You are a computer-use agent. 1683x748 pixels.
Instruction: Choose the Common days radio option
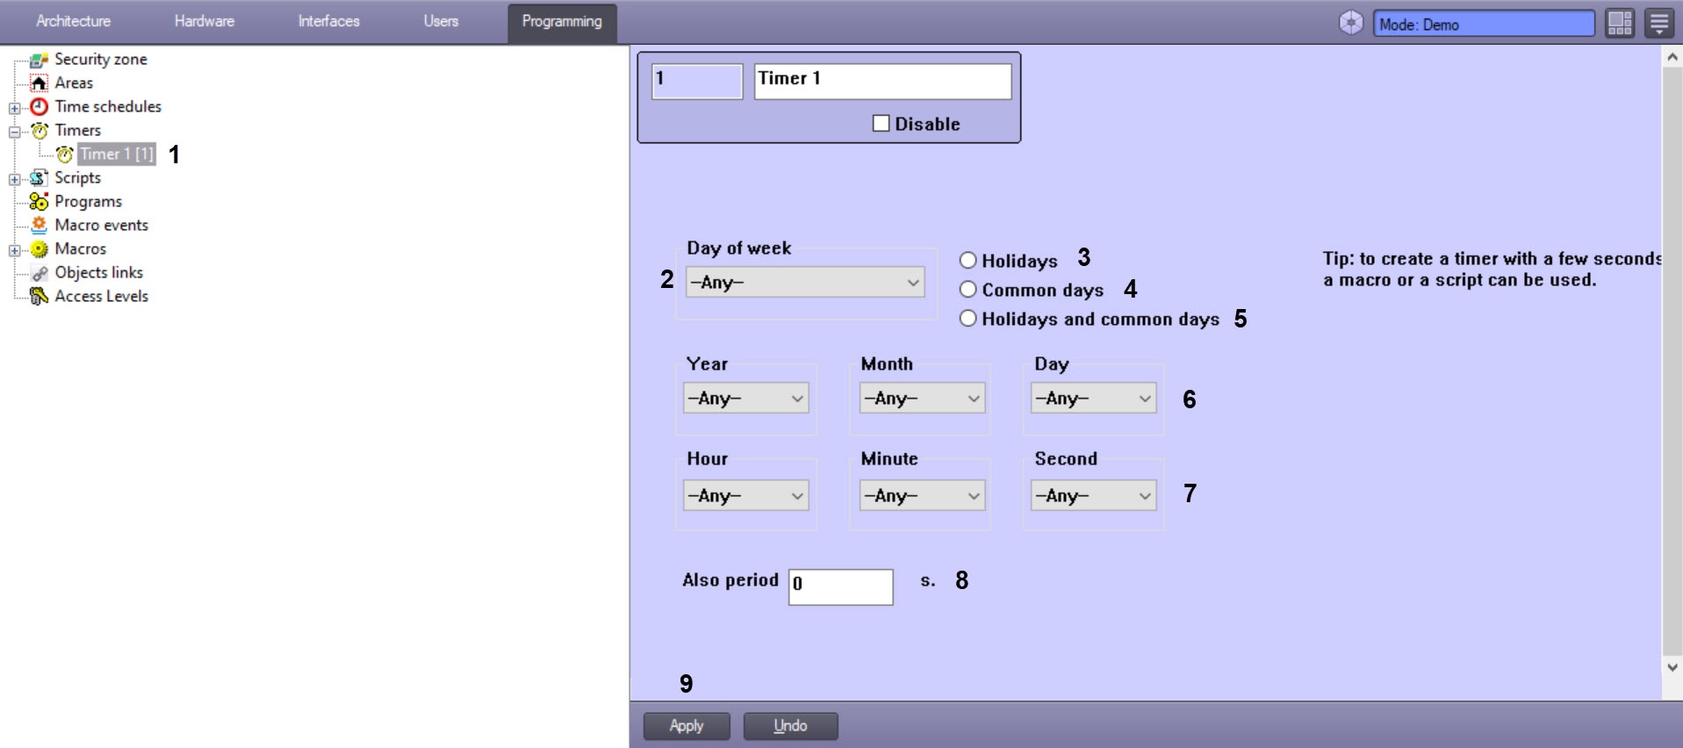click(967, 289)
